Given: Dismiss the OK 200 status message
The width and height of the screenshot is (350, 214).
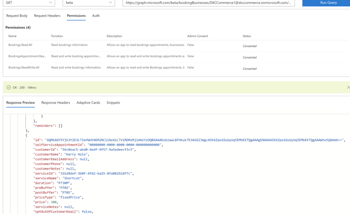Looking at the screenshot, I should pyautogui.click(x=348, y=87).
